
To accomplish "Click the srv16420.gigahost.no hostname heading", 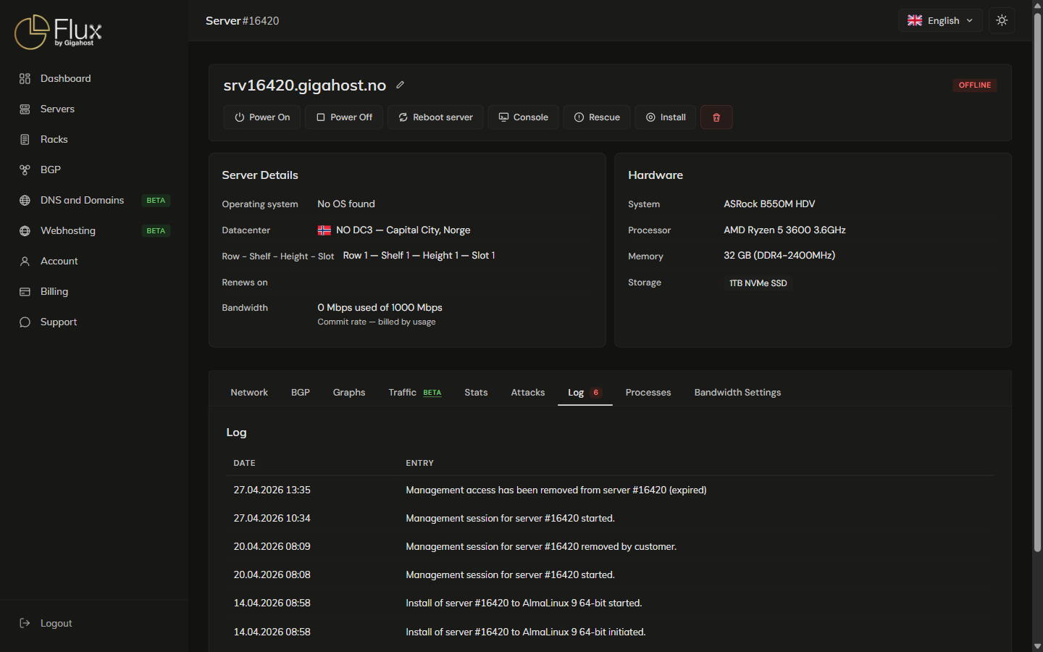I will (305, 85).
